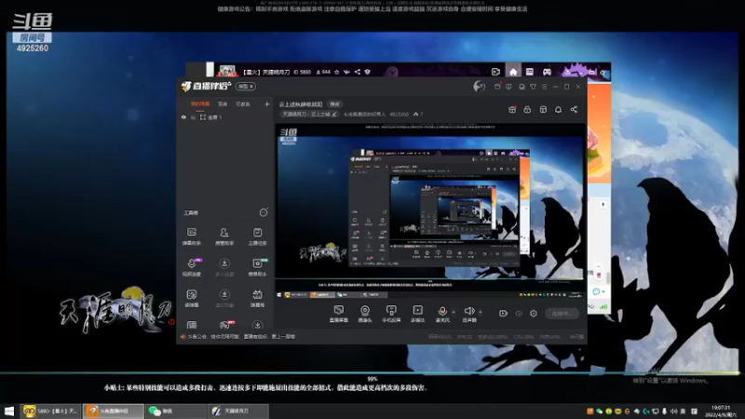The height and width of the screenshot is (419, 745).
Task: Click the 修改 button beside stream title
Action: pyautogui.click(x=335, y=104)
